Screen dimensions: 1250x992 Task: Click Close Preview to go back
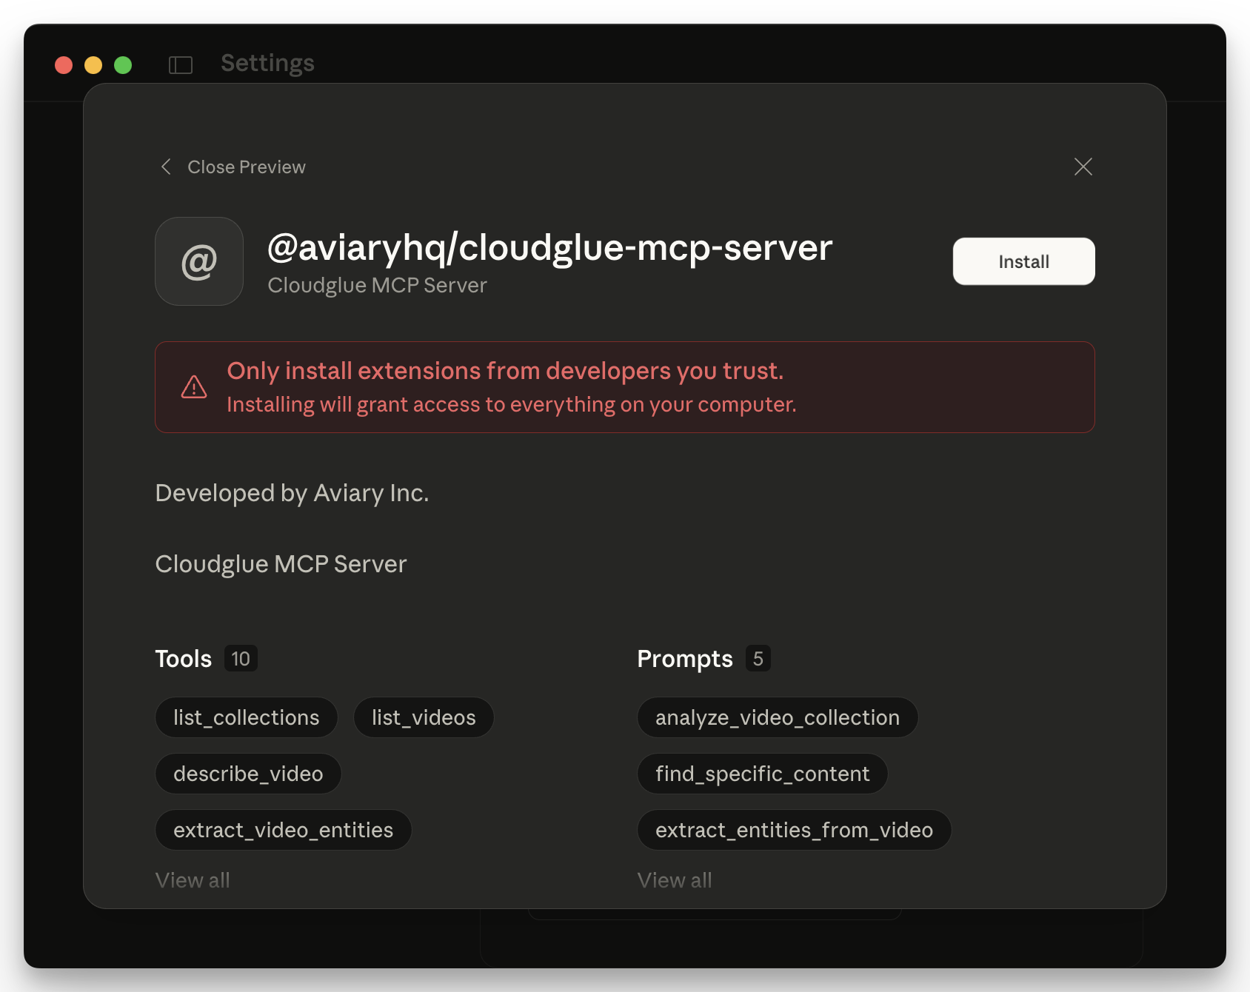coord(247,167)
